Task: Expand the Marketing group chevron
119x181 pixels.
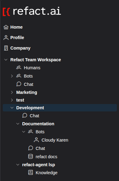Action: (12, 92)
